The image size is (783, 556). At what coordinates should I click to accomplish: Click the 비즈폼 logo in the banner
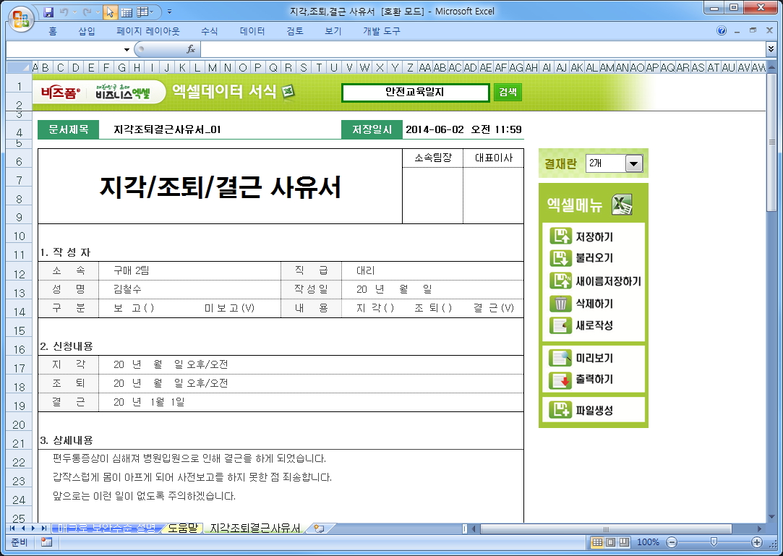pos(61,93)
